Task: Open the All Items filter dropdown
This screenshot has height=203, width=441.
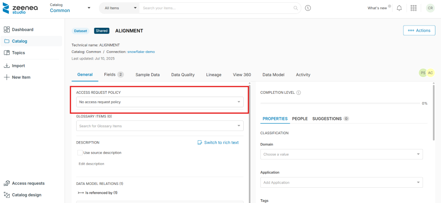Action: (119, 8)
